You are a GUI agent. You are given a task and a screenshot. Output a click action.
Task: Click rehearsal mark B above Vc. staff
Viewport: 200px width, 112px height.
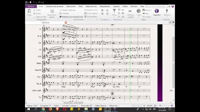coord(112,94)
